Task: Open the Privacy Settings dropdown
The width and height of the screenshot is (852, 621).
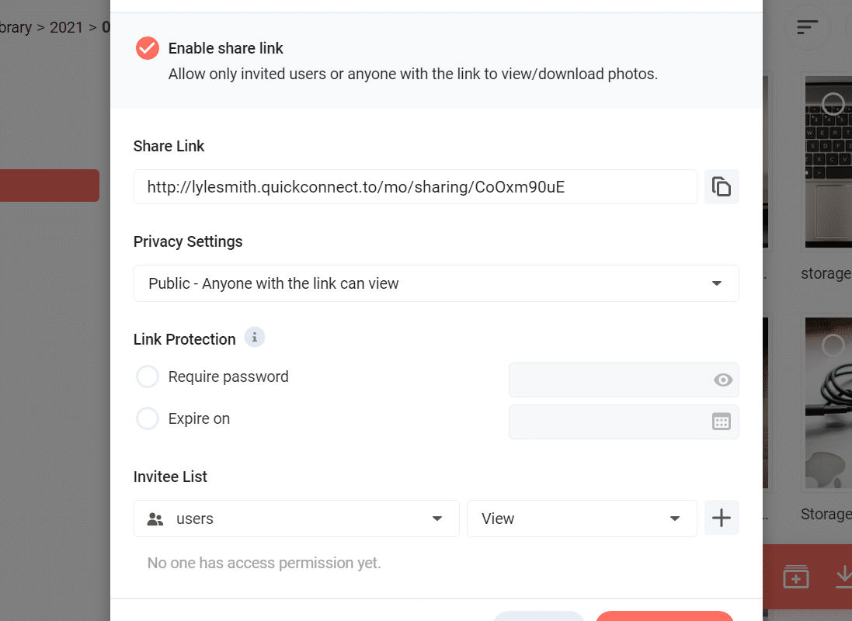Action: click(x=436, y=283)
